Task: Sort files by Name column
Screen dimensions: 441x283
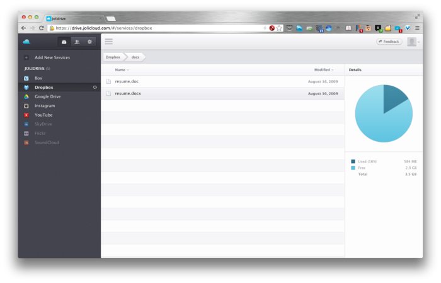Action: tap(121, 70)
